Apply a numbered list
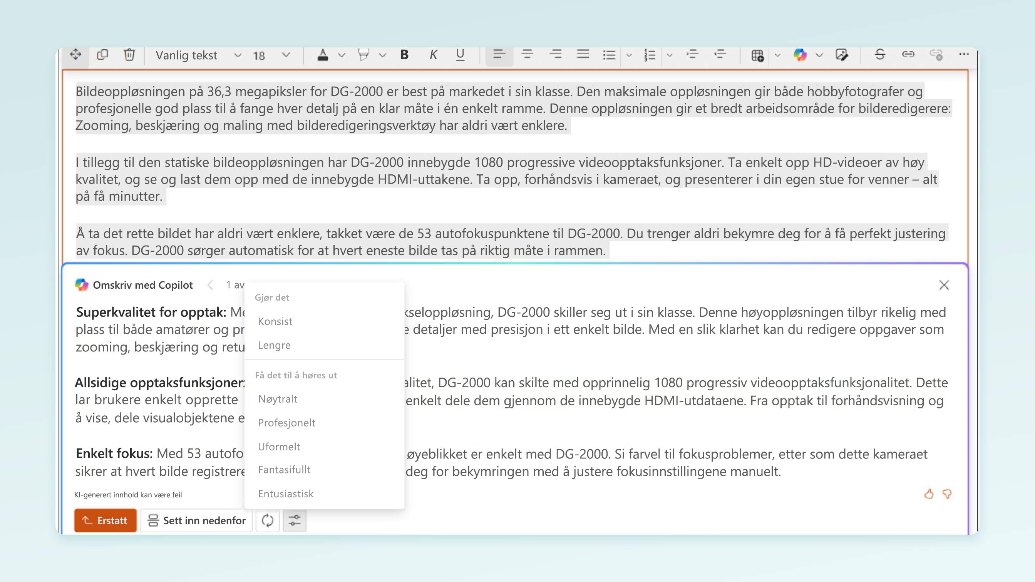The height and width of the screenshot is (582, 1035). coord(650,55)
